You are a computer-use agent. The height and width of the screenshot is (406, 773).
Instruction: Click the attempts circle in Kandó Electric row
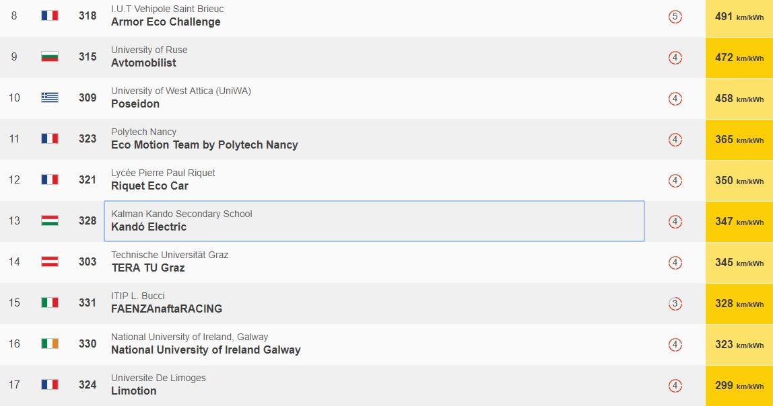pos(675,221)
